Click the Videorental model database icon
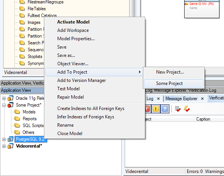Viewport: 224px width, 176px height. click(x=11, y=146)
